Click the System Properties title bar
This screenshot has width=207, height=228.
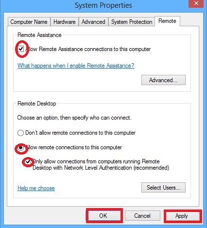coord(103,5)
